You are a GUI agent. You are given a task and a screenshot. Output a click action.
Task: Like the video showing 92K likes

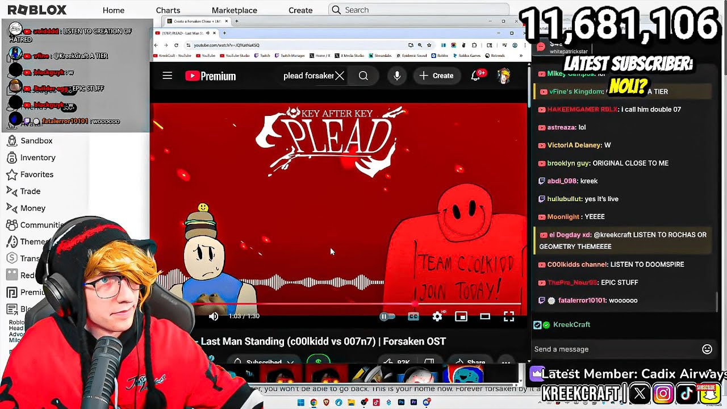[x=397, y=361]
